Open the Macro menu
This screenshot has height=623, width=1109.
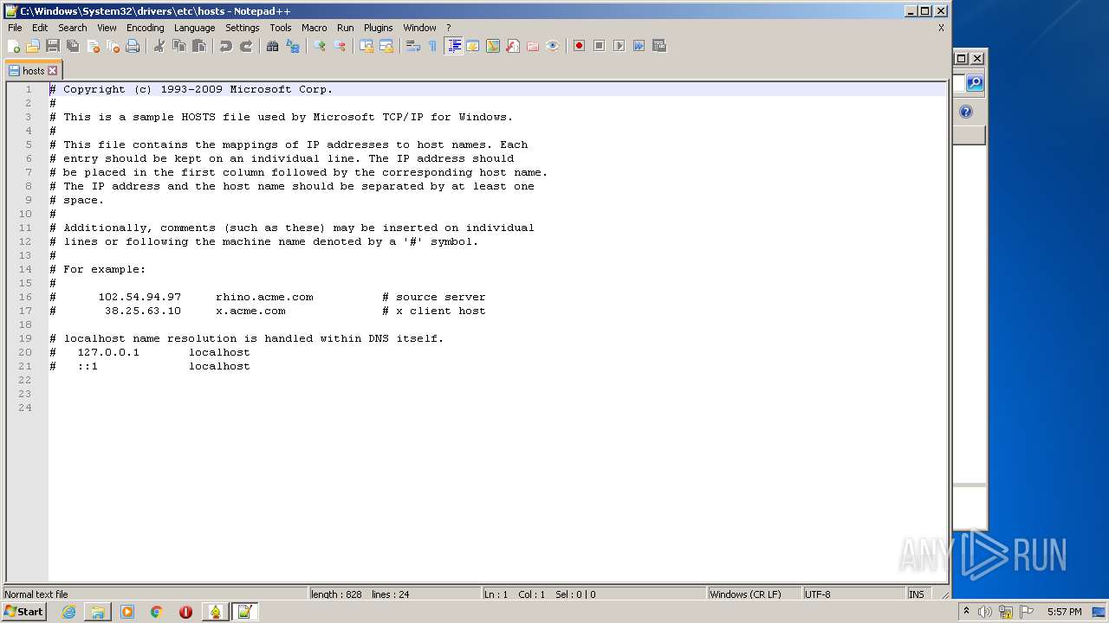click(x=315, y=28)
